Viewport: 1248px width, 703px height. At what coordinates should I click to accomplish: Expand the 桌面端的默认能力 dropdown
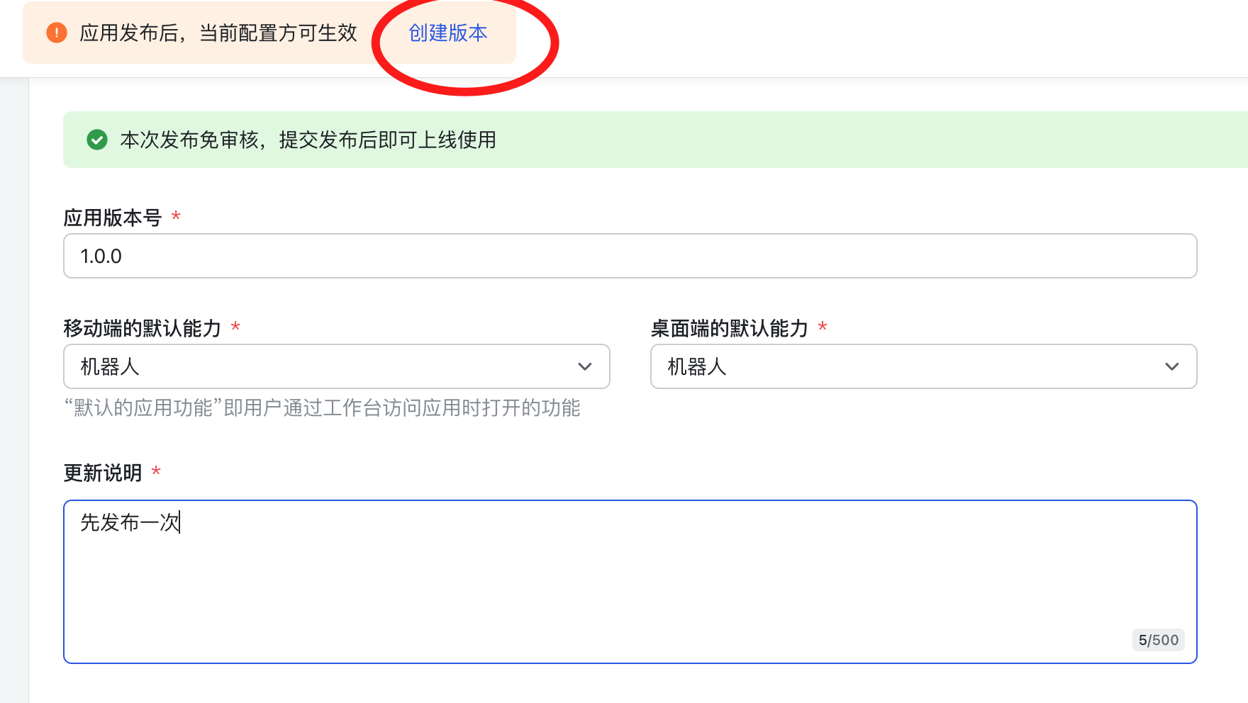click(x=923, y=366)
